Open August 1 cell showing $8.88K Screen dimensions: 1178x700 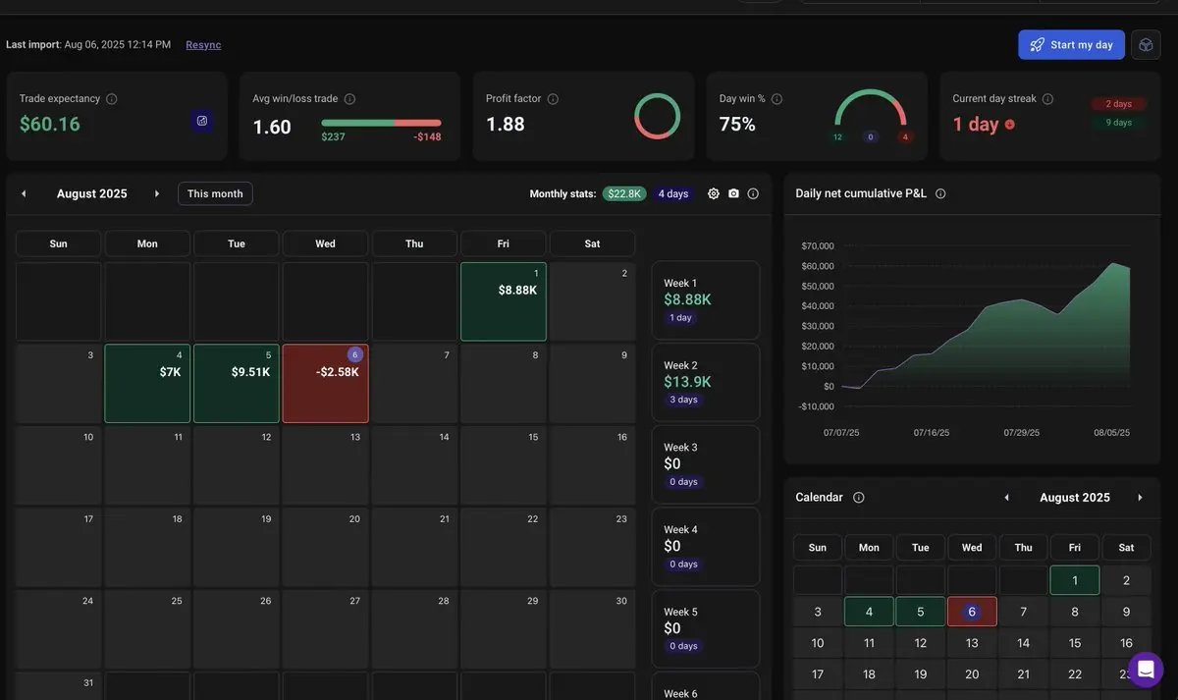click(x=504, y=301)
